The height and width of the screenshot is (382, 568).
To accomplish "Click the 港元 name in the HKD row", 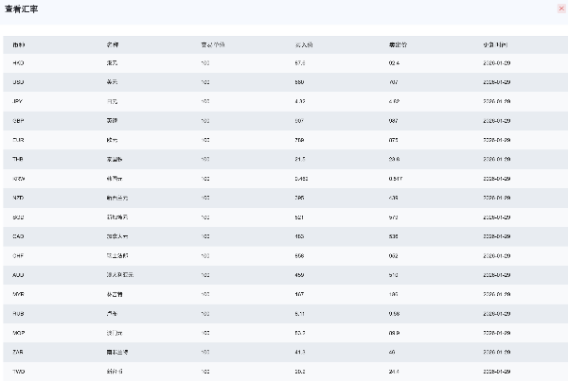I will [112, 63].
